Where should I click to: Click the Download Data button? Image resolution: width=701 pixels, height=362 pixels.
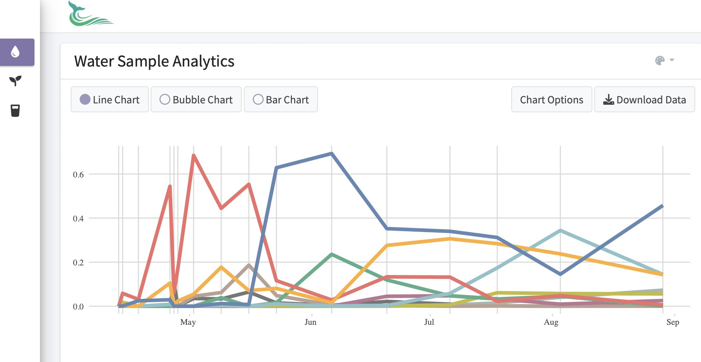click(x=645, y=100)
